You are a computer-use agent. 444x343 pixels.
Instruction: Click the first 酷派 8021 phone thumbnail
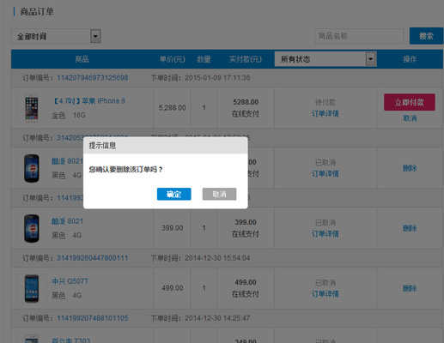32,168
